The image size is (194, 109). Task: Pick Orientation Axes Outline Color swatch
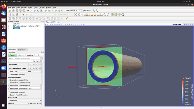[x=9, y=88]
